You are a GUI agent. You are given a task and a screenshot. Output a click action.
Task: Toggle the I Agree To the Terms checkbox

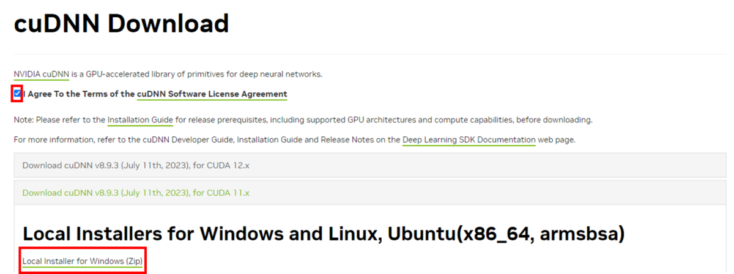18,94
